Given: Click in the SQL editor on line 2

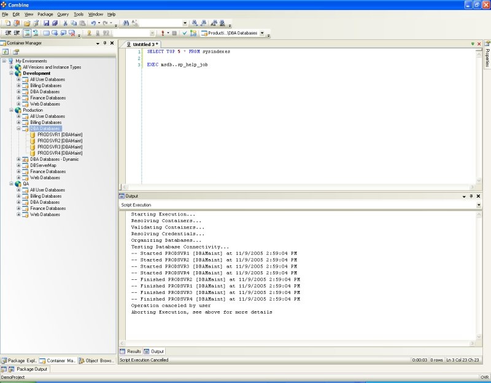Looking at the screenshot, I should pyautogui.click(x=245, y=58).
